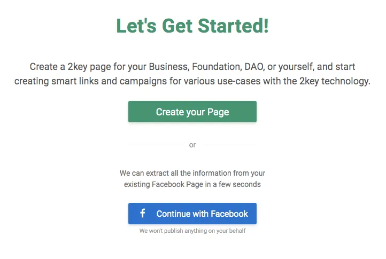Click the 'or' separator text

(x=192, y=145)
